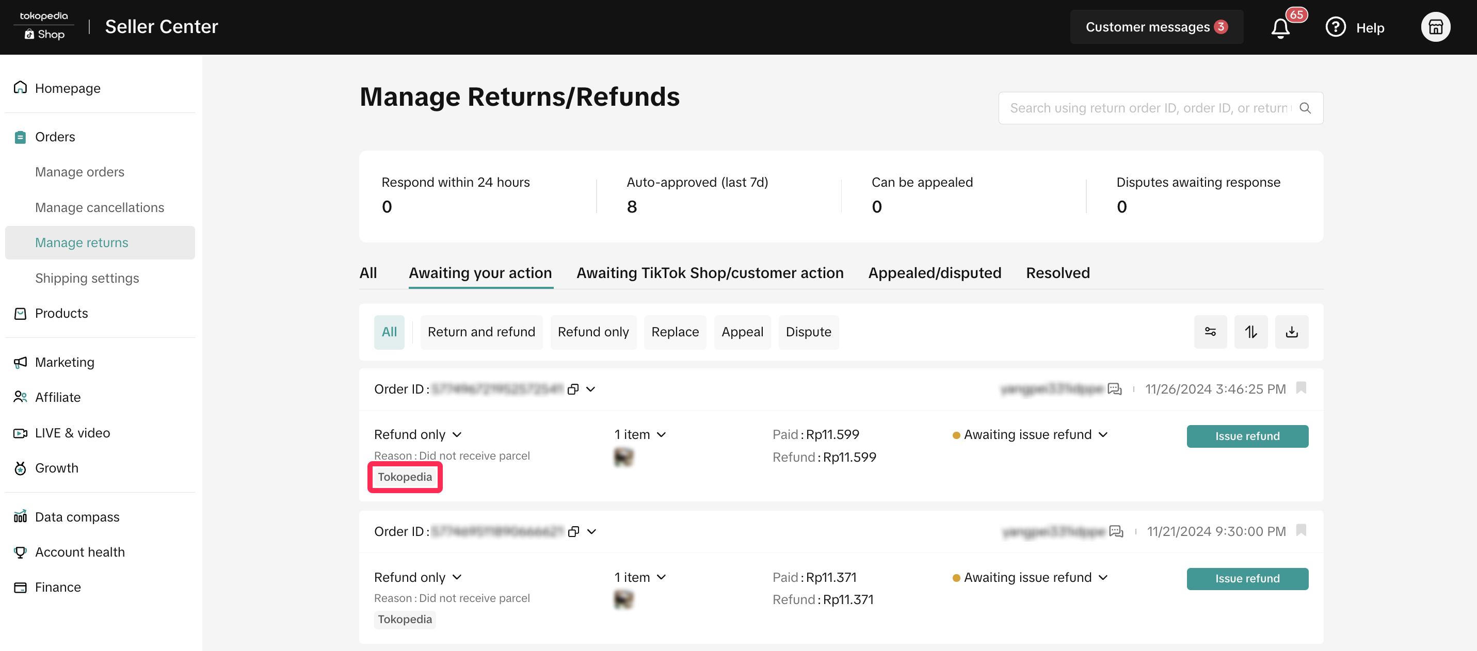
Task: Click the shop profile avatar icon
Action: (1435, 27)
